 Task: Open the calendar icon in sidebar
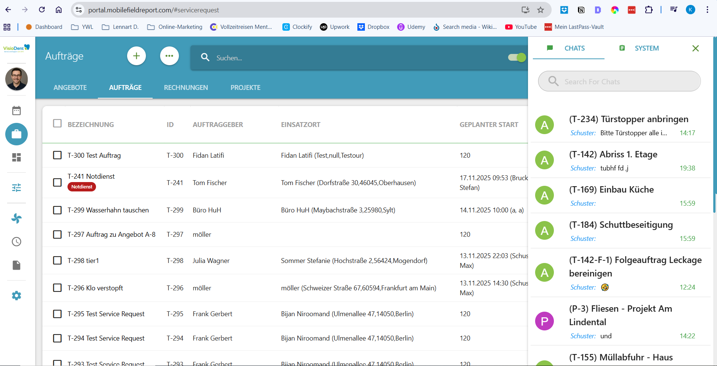point(16,111)
